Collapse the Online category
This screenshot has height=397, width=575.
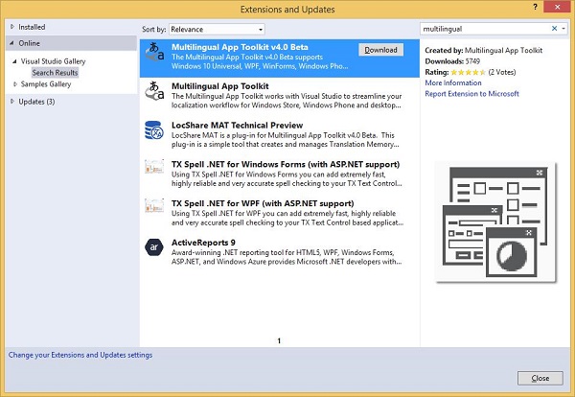12,43
